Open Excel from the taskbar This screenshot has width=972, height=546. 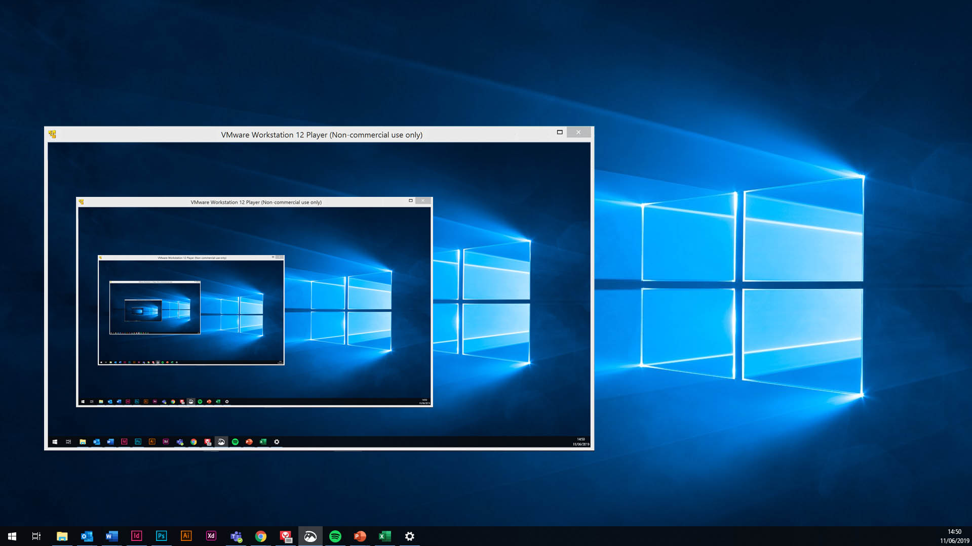[384, 536]
